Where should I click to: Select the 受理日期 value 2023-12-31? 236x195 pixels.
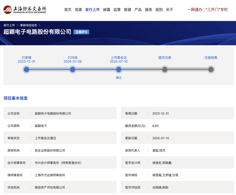pyautogui.click(x=160, y=113)
